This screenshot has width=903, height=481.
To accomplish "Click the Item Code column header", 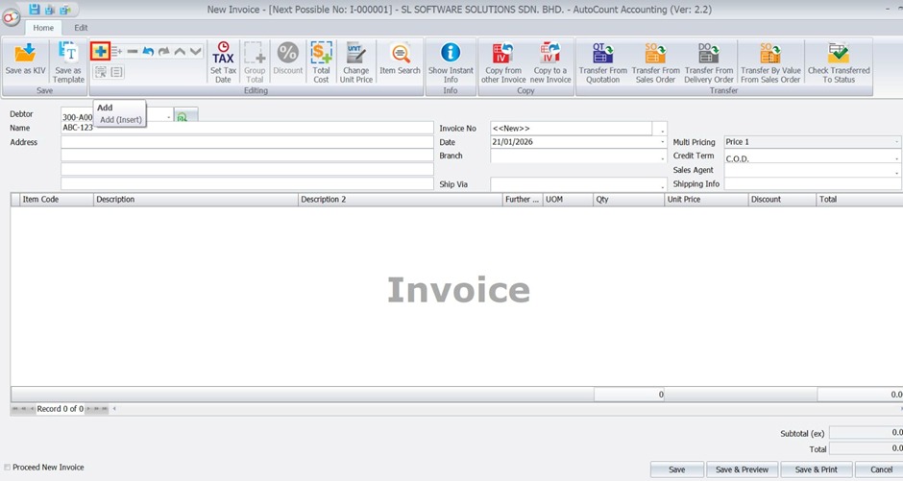I will 57,199.
